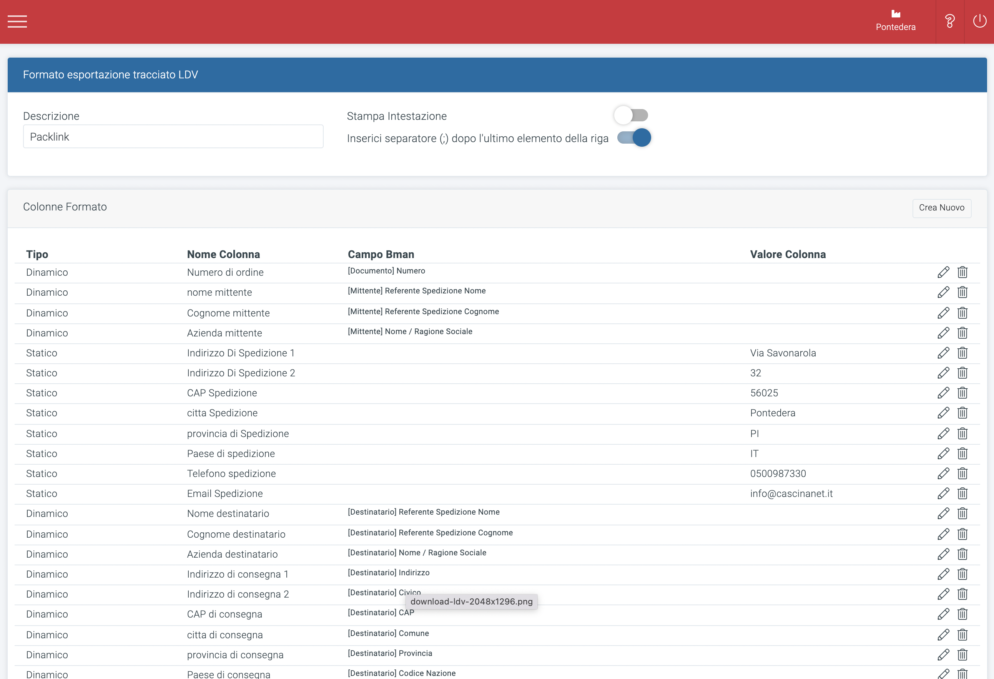The height and width of the screenshot is (679, 994).
Task: Delete the citta di consegna row
Action: click(962, 635)
